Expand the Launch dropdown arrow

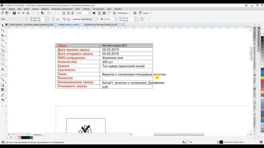[x=151, y=13]
